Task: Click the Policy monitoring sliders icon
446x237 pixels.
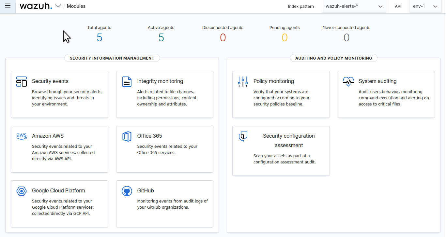Action: (243, 82)
